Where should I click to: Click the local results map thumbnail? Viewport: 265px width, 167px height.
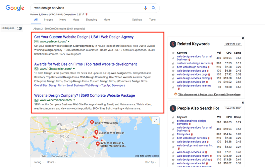click(95, 137)
